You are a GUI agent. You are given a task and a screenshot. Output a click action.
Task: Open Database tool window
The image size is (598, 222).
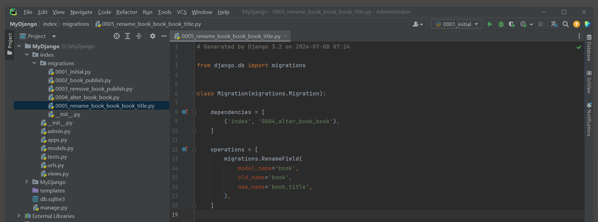[589, 48]
